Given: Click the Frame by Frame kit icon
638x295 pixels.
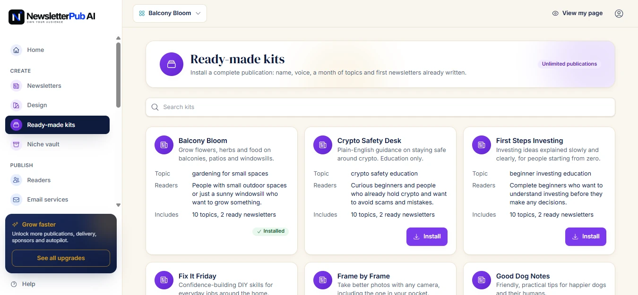Looking at the screenshot, I should point(323,280).
